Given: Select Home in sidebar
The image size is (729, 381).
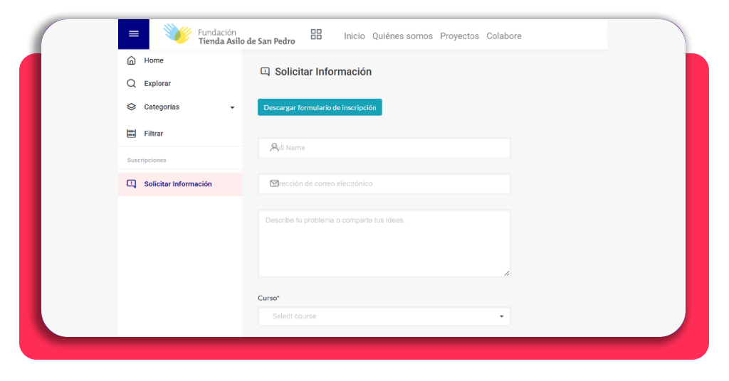Looking at the screenshot, I should [x=180, y=60].
